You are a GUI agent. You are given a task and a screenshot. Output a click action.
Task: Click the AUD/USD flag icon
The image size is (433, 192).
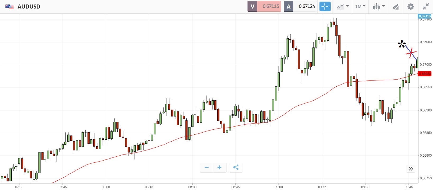[x=10, y=7]
